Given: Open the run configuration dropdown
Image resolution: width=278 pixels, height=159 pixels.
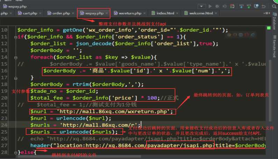Looking at the screenshot, I should tap(201, 6).
